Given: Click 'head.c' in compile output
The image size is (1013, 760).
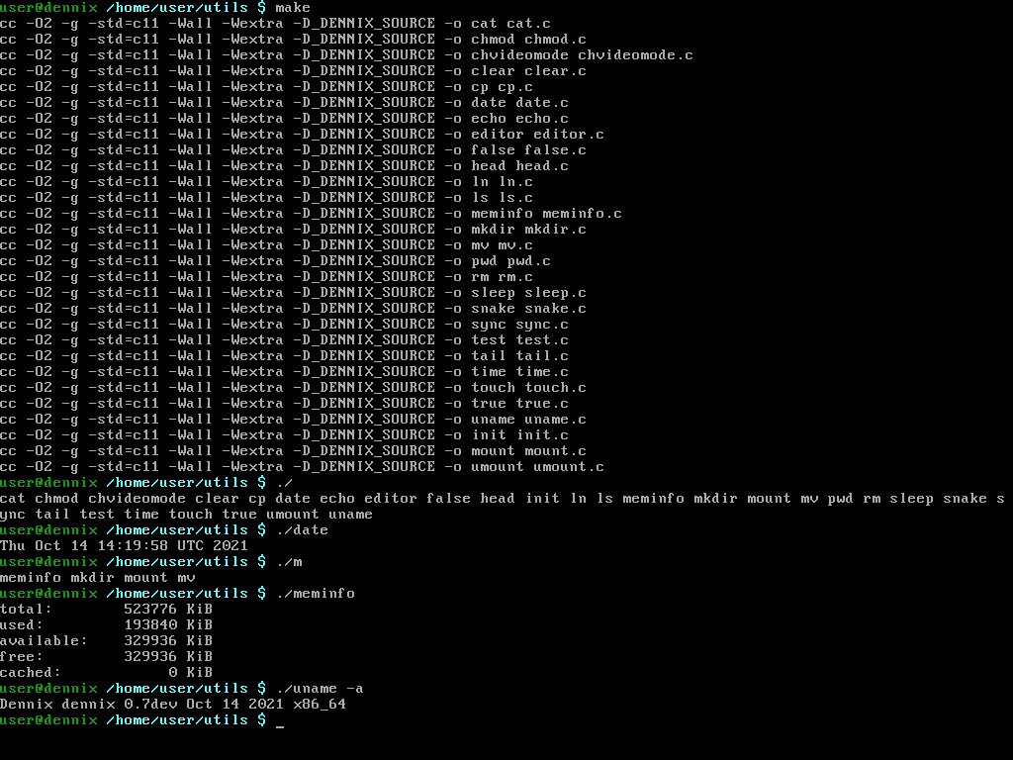Looking at the screenshot, I should point(542,166).
